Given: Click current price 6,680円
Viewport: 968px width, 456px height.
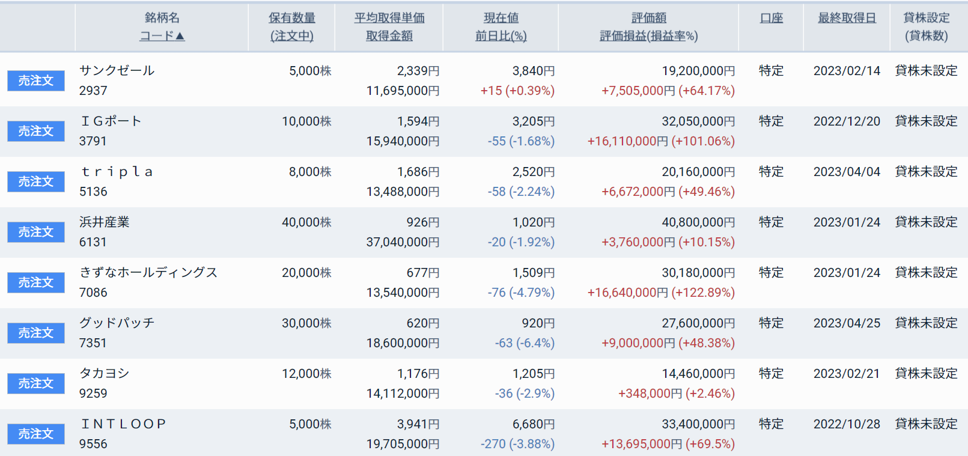Looking at the screenshot, I should pos(534,424).
